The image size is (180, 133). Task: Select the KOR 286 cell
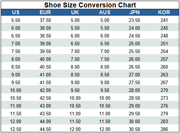point(164,129)
